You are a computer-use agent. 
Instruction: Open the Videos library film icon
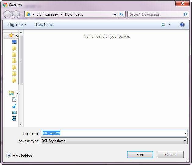tap(14, 118)
